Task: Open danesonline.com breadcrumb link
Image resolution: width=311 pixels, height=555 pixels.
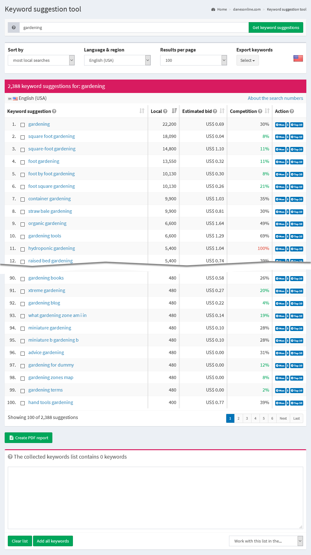Action: click(x=247, y=9)
